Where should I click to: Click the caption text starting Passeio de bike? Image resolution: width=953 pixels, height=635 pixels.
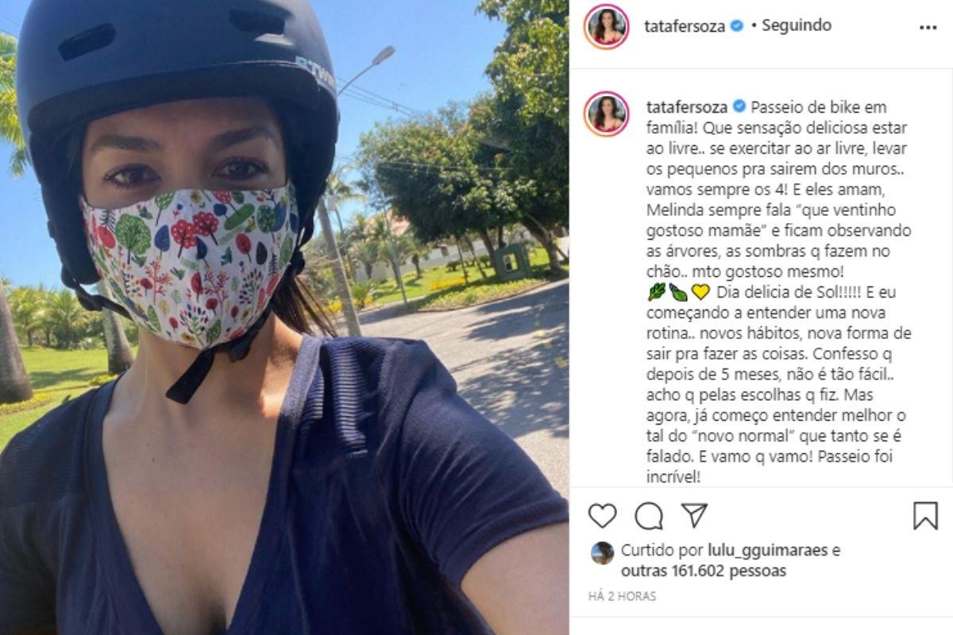[x=778, y=292]
